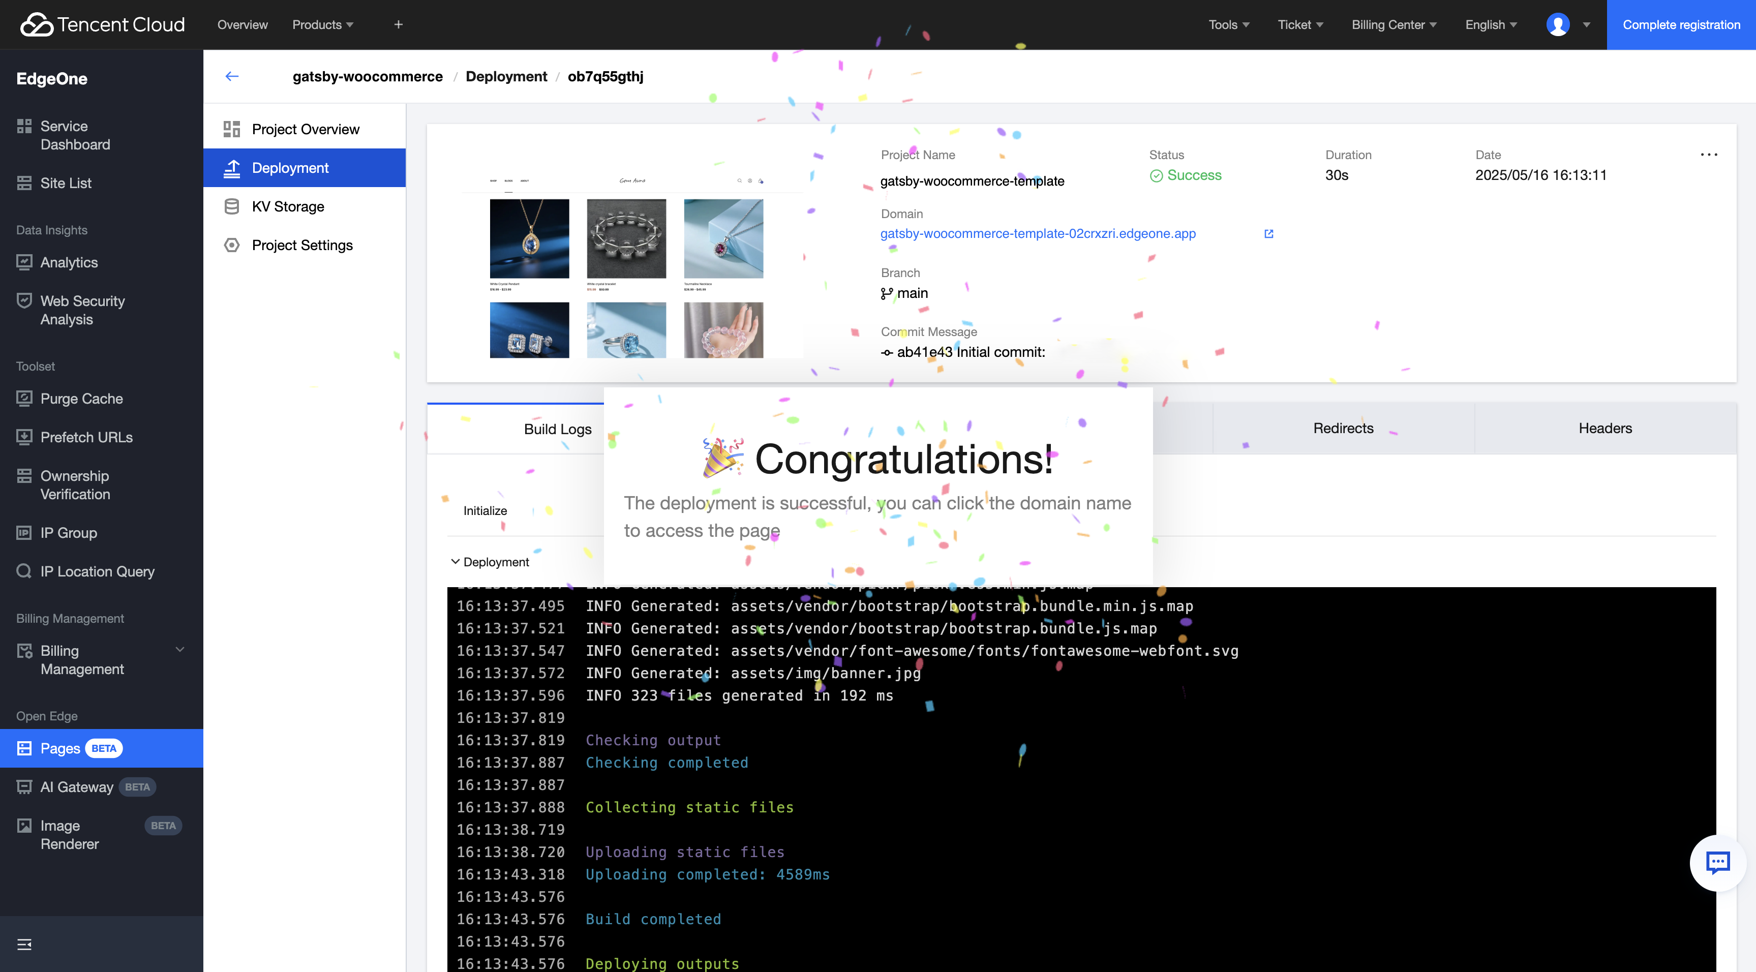This screenshot has height=972, width=1756.
Task: Click the user avatar icon
Action: [1558, 24]
